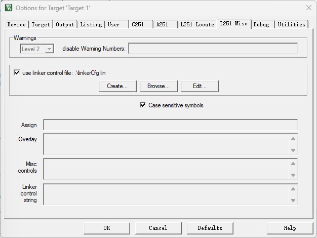Click the Assign input field
Screen dimensions: 317x238
[171, 125]
